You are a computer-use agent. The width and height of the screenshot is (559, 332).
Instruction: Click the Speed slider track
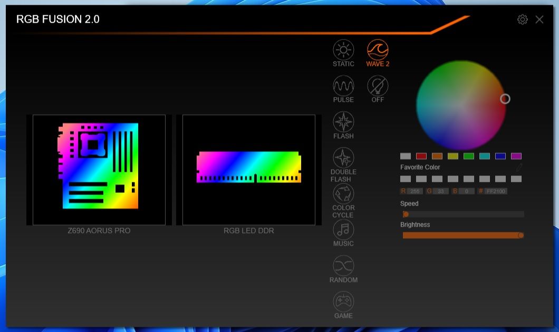(x=463, y=214)
